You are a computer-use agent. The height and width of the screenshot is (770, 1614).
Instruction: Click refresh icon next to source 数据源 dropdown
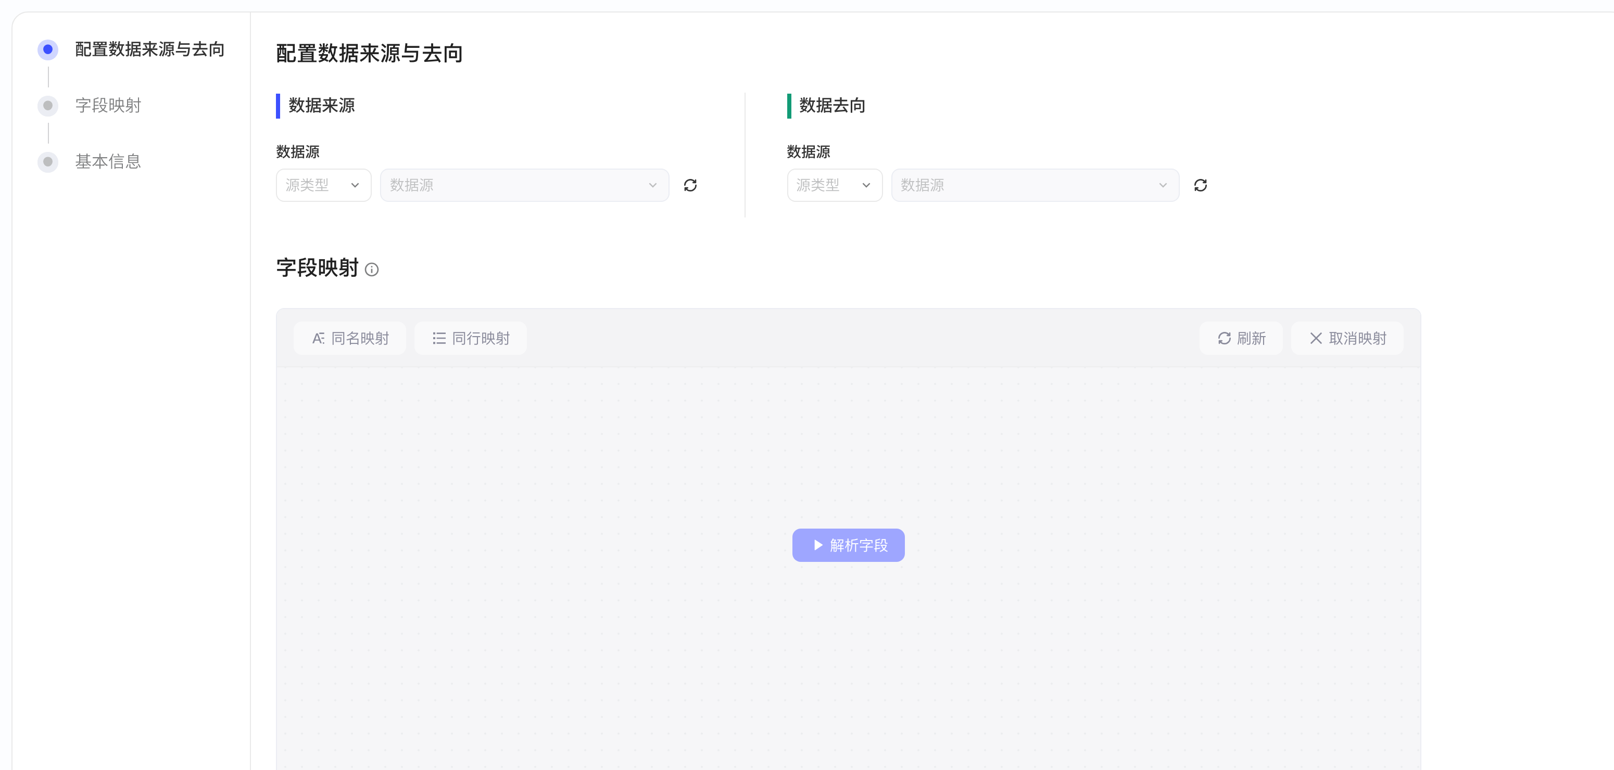690,185
